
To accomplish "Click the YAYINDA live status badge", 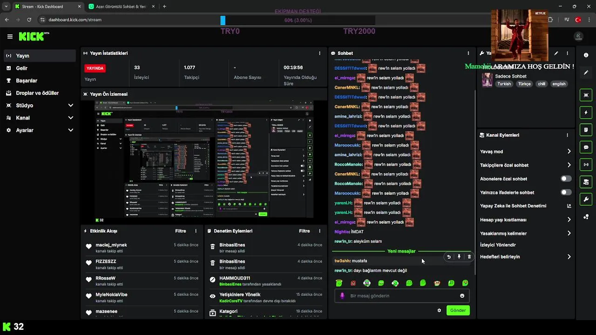I will pos(95,68).
